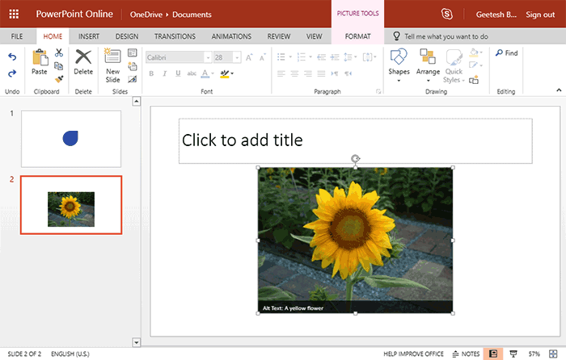
Task: Toggle Normal editing view in status bar
Action: click(x=492, y=354)
